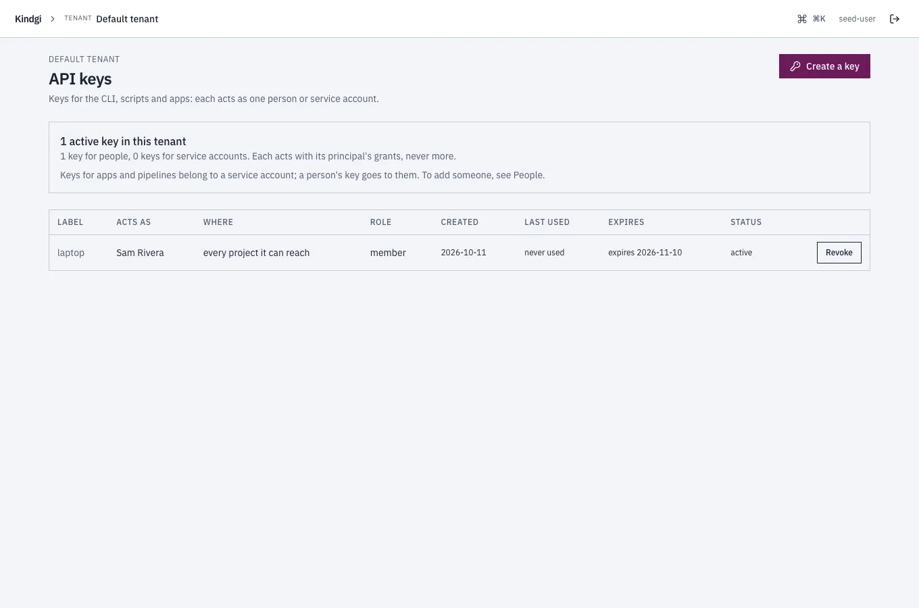Select the Sam Rivera cell
Image resolution: width=919 pixels, height=608 pixels.
140,253
